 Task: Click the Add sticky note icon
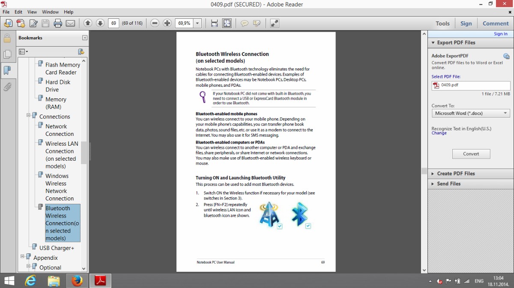[245, 24]
